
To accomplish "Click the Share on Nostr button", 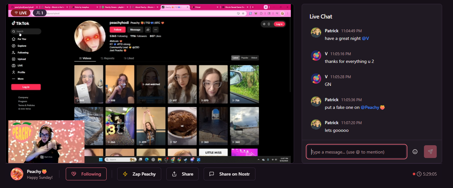I will pyautogui.click(x=229, y=174).
